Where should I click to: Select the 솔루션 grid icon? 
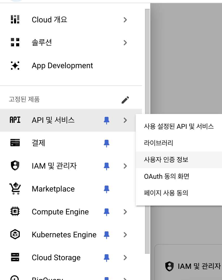[x=15, y=42]
